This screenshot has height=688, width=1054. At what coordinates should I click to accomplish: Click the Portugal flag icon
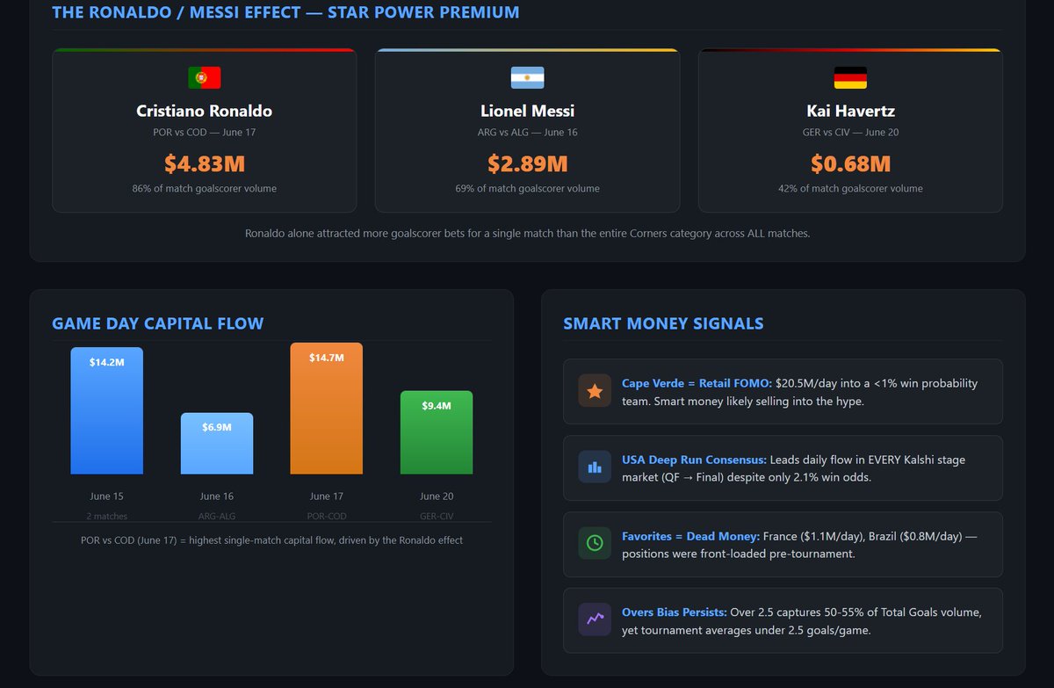coord(204,78)
